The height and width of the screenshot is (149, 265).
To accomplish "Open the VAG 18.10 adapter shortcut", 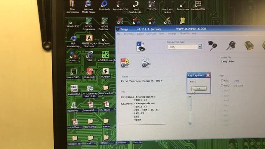I will point(90,91).
